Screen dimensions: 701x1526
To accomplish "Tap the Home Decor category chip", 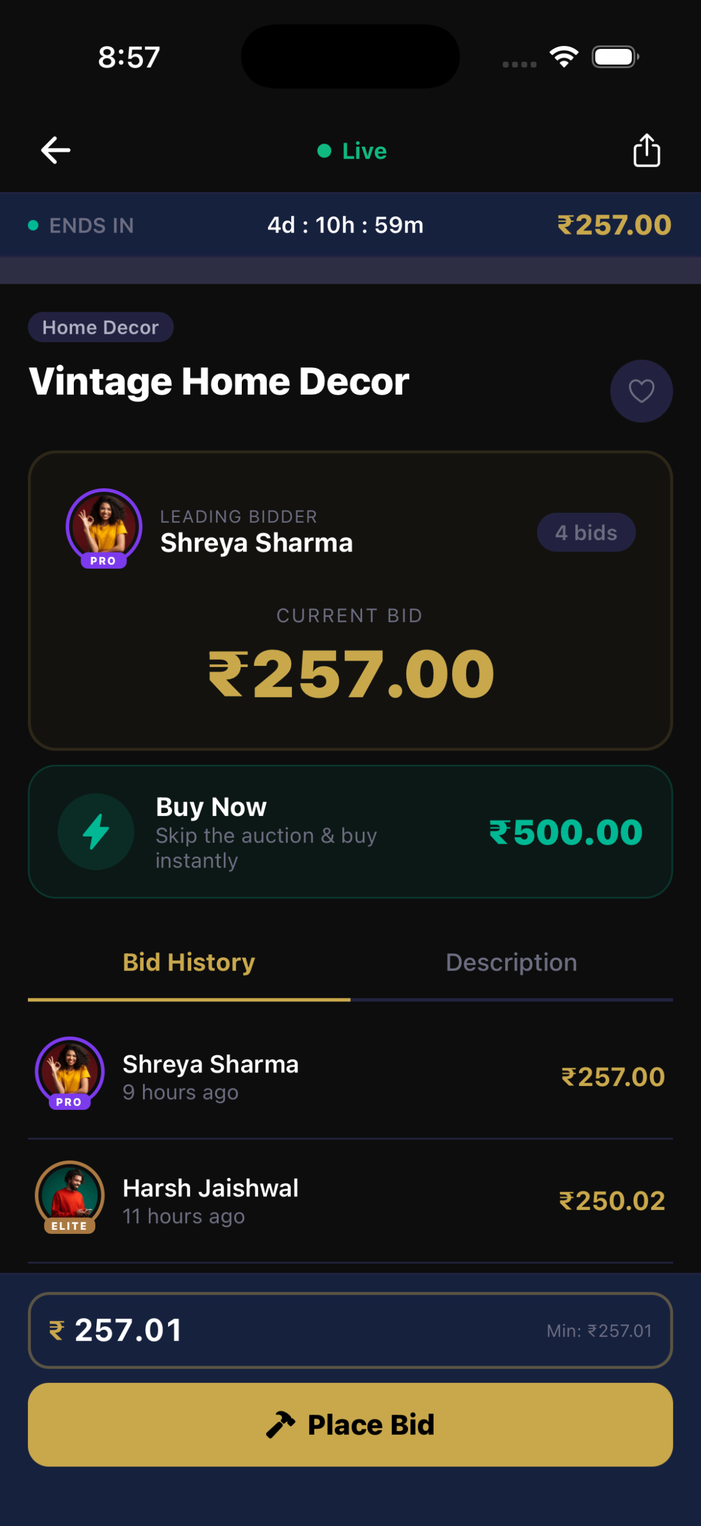I will (x=100, y=327).
